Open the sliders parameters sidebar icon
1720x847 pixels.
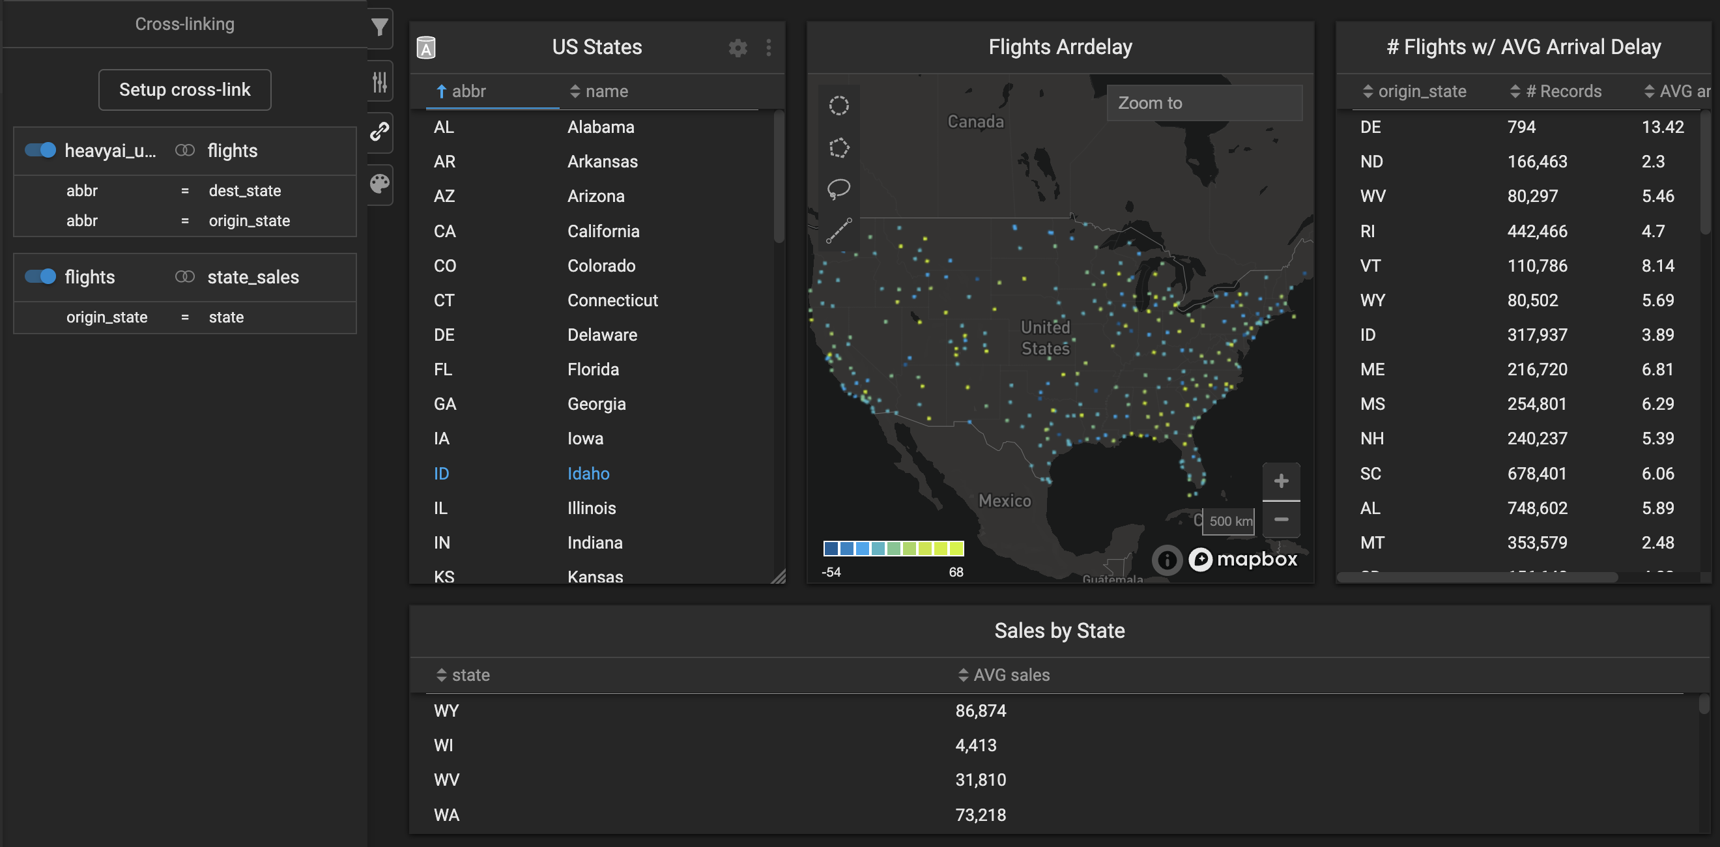(x=379, y=81)
